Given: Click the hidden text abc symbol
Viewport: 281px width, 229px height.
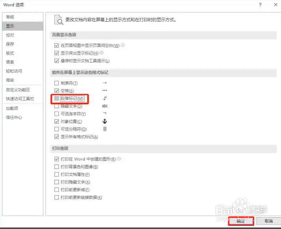Looking at the screenshot, I should (x=105, y=106).
